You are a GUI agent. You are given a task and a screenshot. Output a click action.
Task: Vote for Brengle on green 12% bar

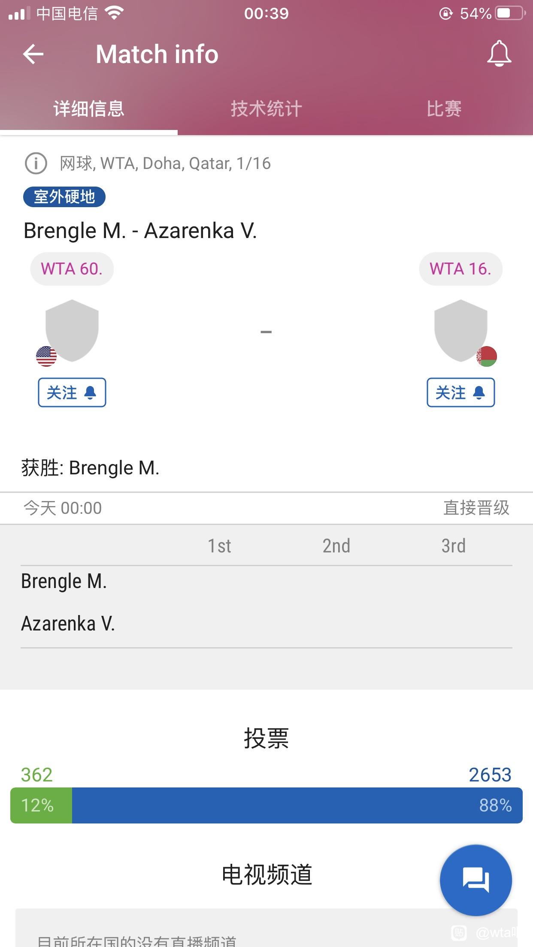tap(41, 805)
